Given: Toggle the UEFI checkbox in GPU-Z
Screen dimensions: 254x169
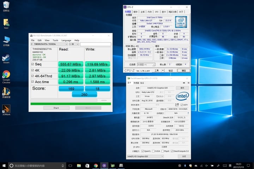Looking at the screenshot, I should click(x=182, y=105).
